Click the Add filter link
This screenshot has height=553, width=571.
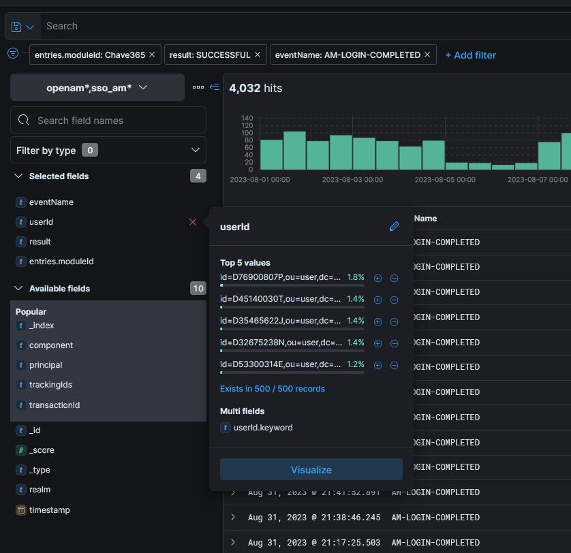470,55
